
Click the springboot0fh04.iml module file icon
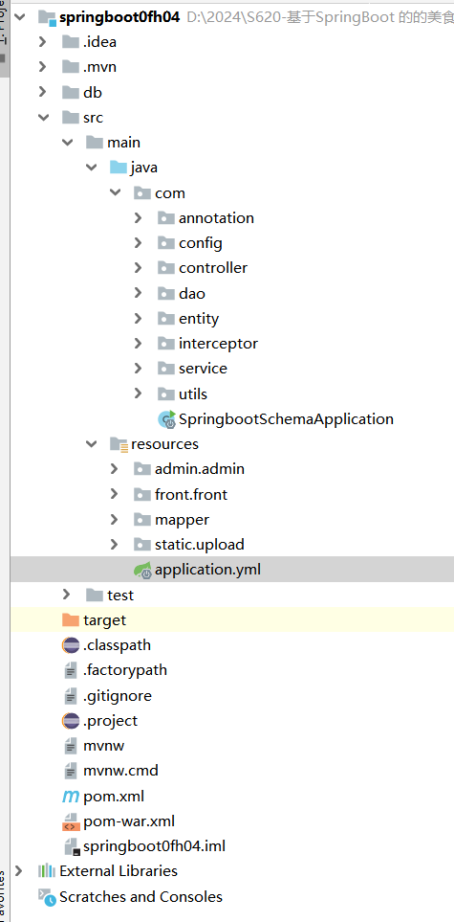point(72,846)
